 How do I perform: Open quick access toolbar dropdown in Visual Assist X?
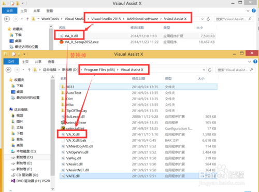(24, 54)
